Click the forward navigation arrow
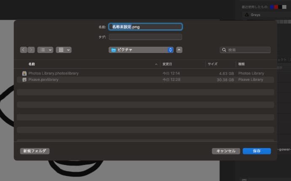The width and height of the screenshot is (291, 181). click(x=31, y=50)
